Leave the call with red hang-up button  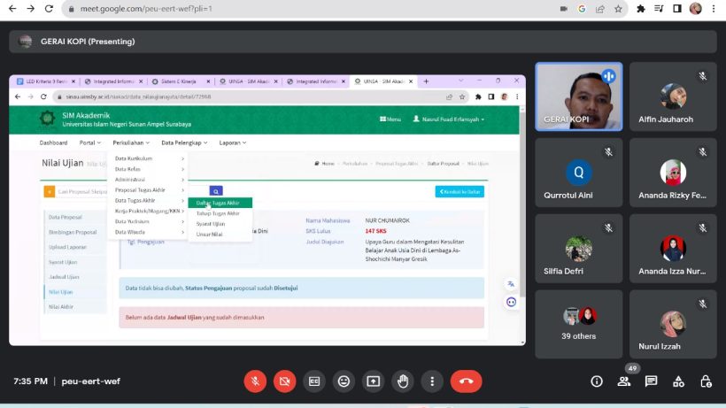pos(466,381)
